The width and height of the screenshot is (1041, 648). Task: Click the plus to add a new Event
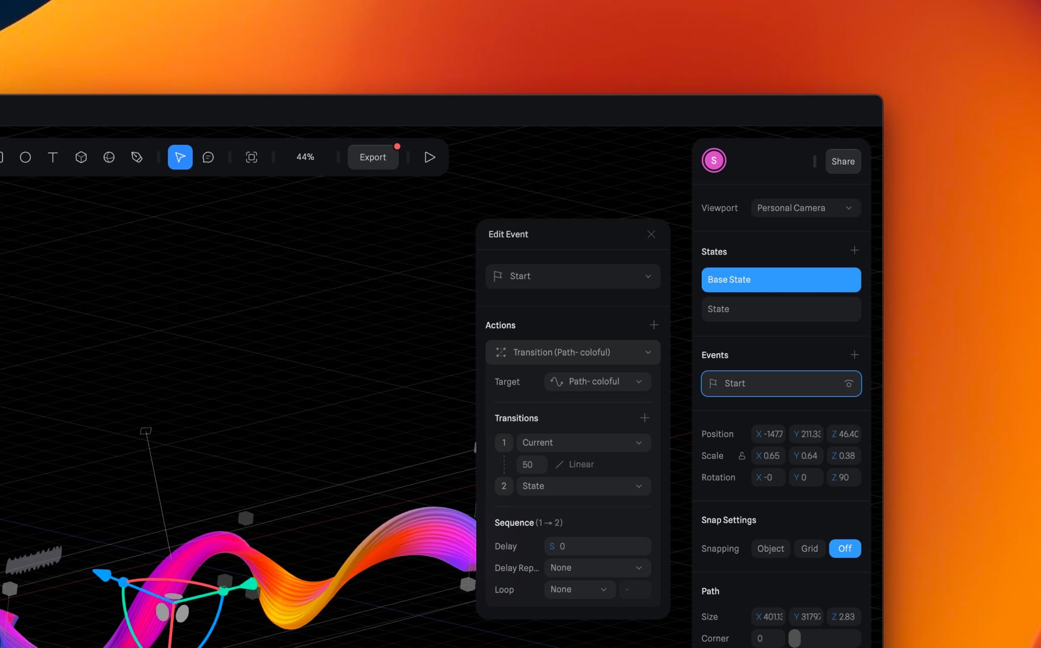854,354
